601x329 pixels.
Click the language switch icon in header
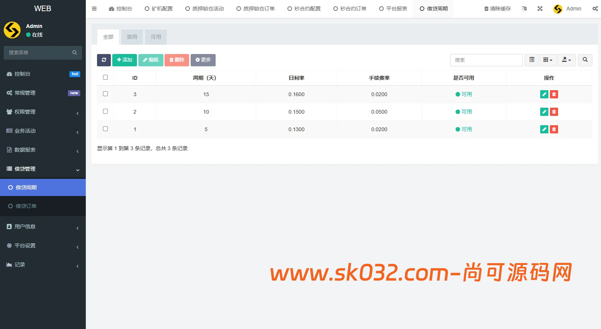click(524, 9)
